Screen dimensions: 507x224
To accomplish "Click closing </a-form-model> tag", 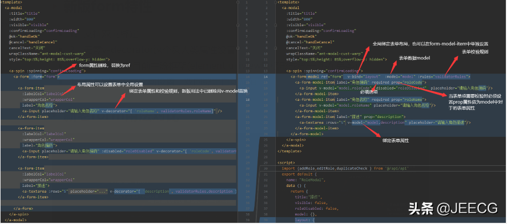I will click(x=307, y=134).
